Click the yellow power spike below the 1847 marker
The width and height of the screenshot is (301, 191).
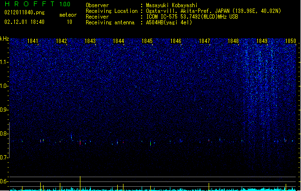point(209,187)
